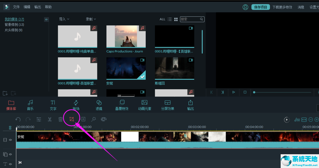Toggle text track eye visibility
The height and width of the screenshot is (168, 319).
pyautogui.click(x=10, y=164)
